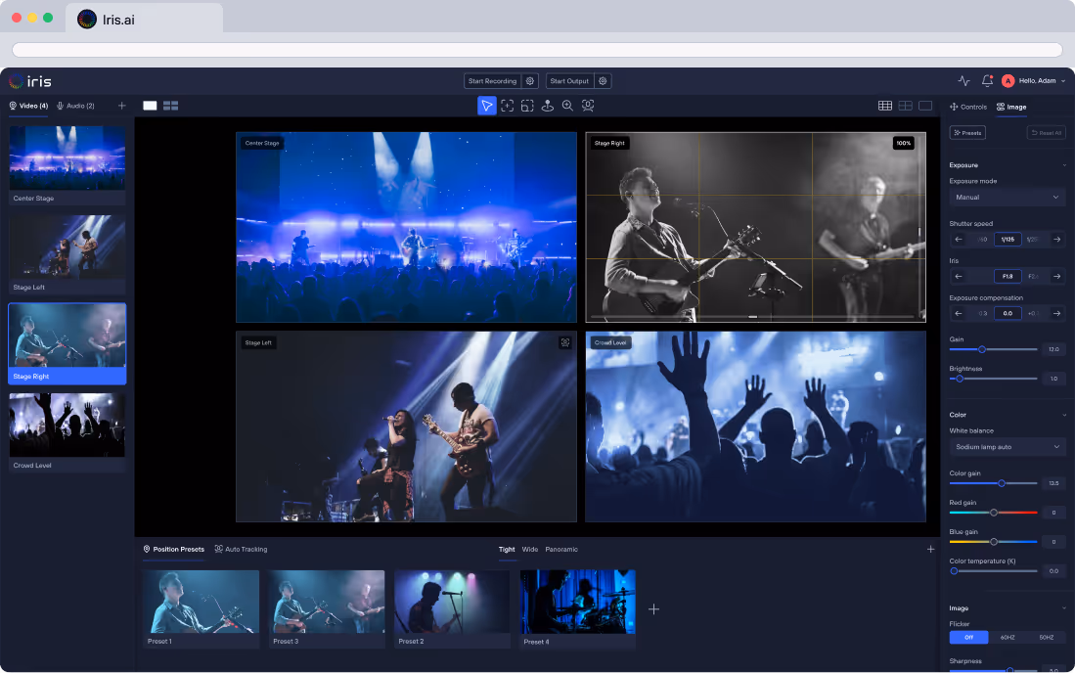Select the pointer arrow tool
The width and height of the screenshot is (1075, 673).
487,106
